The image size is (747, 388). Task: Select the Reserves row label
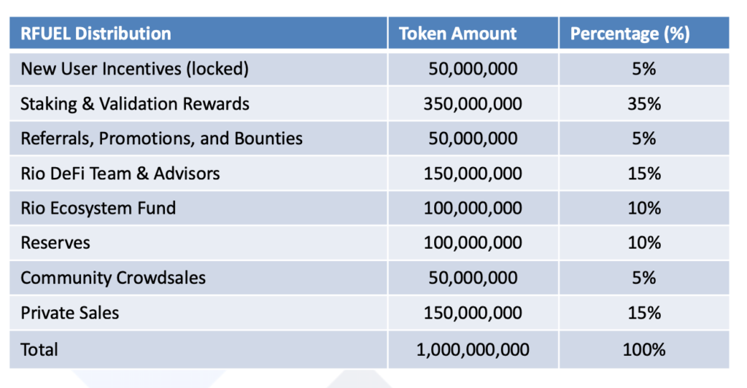198,243
